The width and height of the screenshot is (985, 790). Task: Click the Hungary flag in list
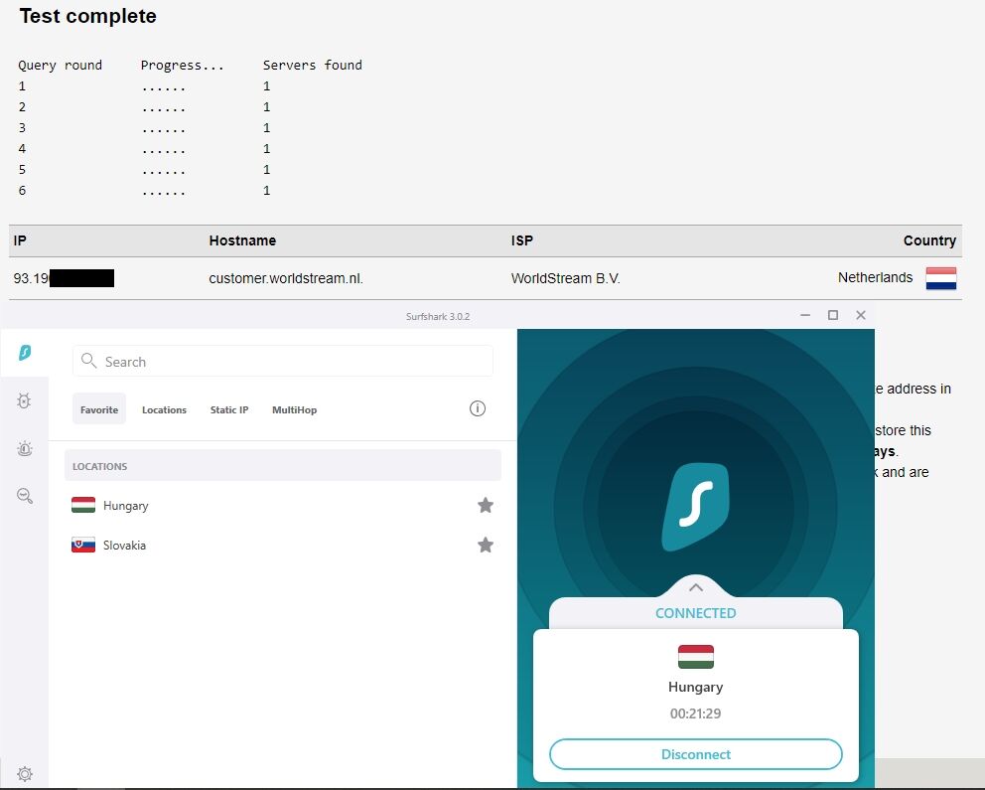[x=83, y=505]
